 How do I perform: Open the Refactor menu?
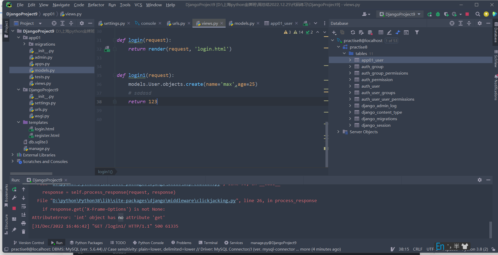[x=96, y=5]
